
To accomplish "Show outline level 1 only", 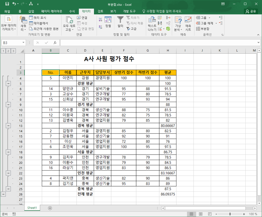I will tap(3, 51).
